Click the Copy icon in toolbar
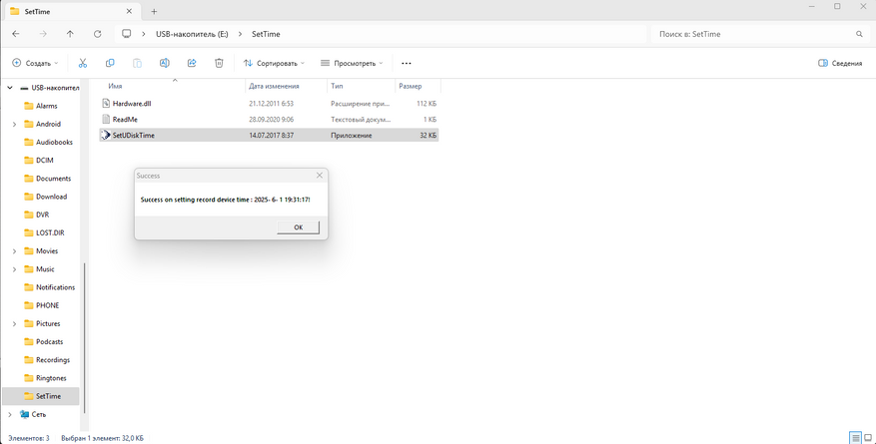Image resolution: width=876 pixels, height=444 pixels. pos(110,63)
